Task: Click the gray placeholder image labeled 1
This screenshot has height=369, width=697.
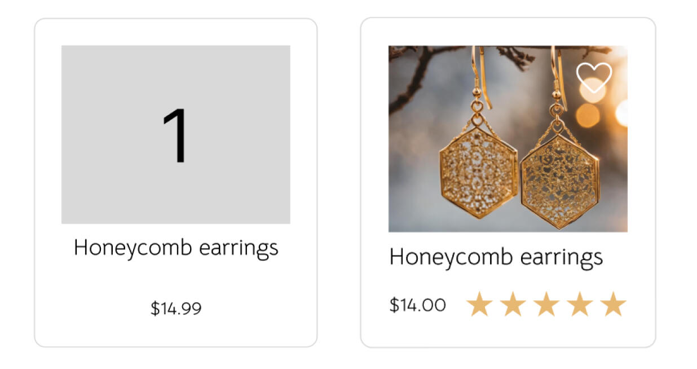Action: coord(175,133)
